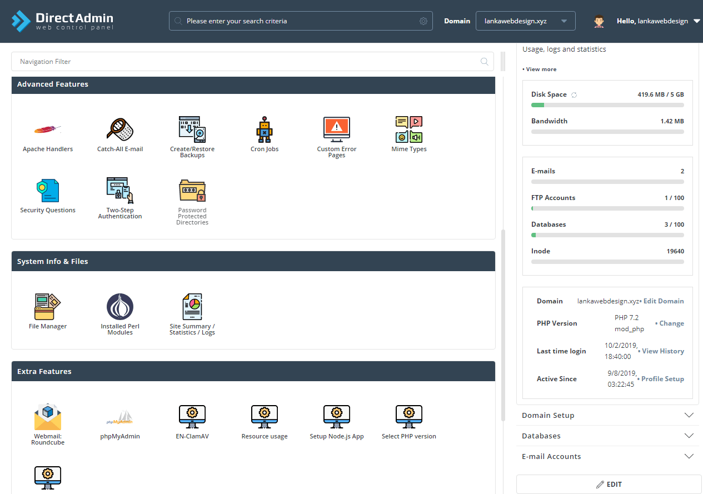The image size is (703, 494).
Task: Click the user avatar icon
Action: click(x=599, y=21)
